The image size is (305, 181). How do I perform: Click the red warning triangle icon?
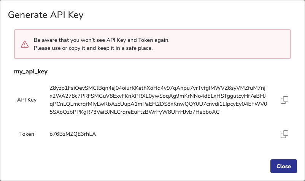click(25, 44)
